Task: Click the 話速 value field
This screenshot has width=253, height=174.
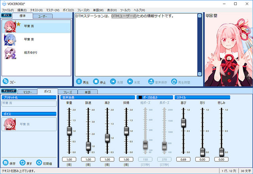Action: pyautogui.click(x=88, y=159)
